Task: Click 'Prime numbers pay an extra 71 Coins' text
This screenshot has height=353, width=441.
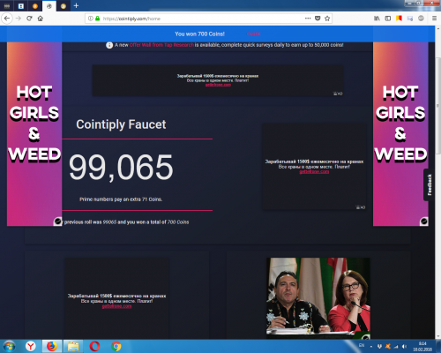Action: coord(121,199)
